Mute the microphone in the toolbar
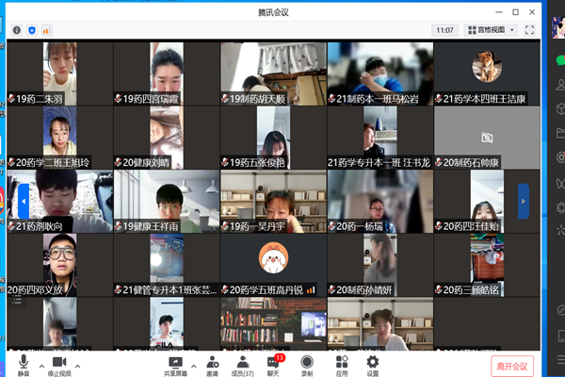Screen dimensions: 565x377 pos(24,363)
